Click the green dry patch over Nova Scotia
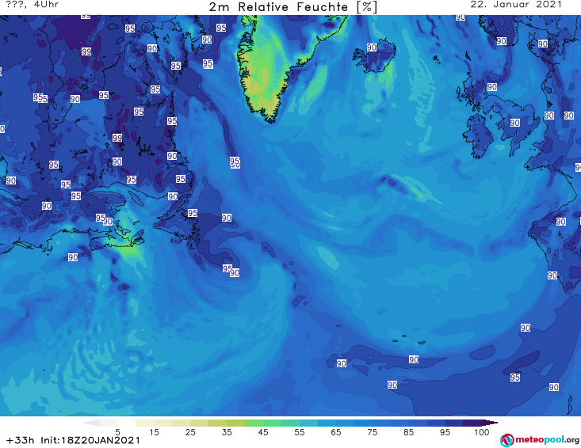The width and height of the screenshot is (581, 448). [x=128, y=248]
